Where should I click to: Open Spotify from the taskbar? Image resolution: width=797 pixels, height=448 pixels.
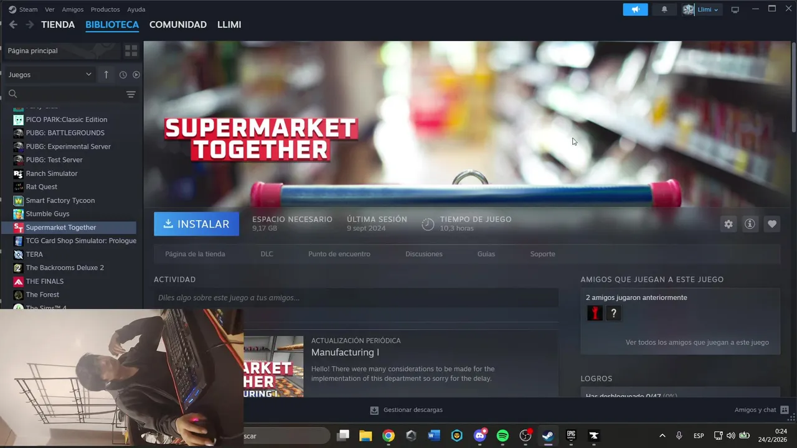tap(502, 436)
